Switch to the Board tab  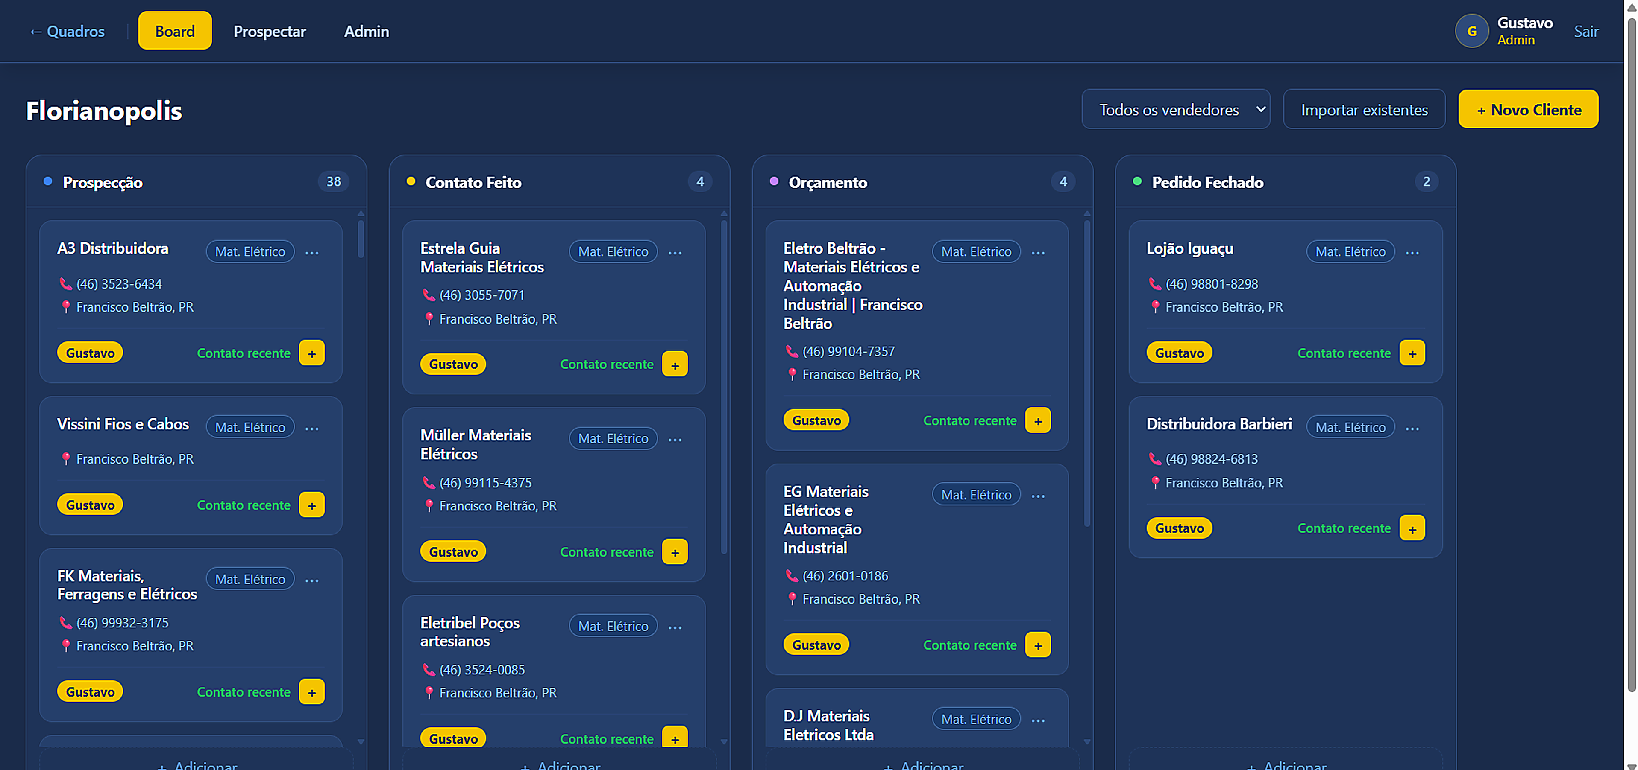175,30
